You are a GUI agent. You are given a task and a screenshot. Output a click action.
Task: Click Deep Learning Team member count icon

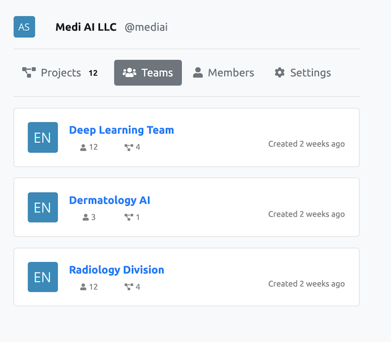point(83,147)
